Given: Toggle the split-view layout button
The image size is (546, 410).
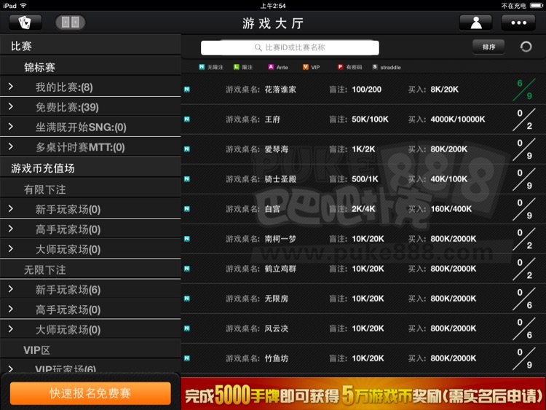Looking at the screenshot, I should pyautogui.click(x=71, y=23).
